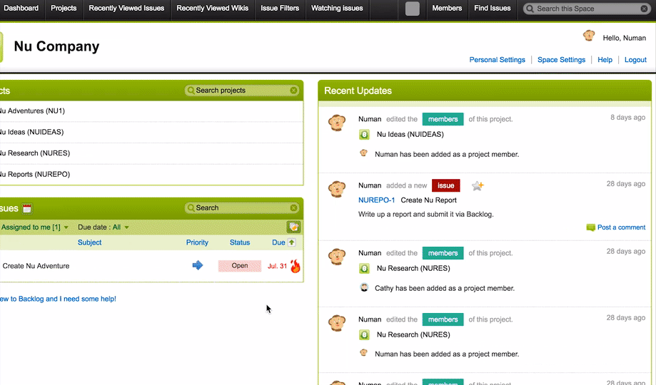Open Nu Ideas (NUIDEAS) in Recent Updates
Viewport: 656px width, 385px height.
pos(410,135)
